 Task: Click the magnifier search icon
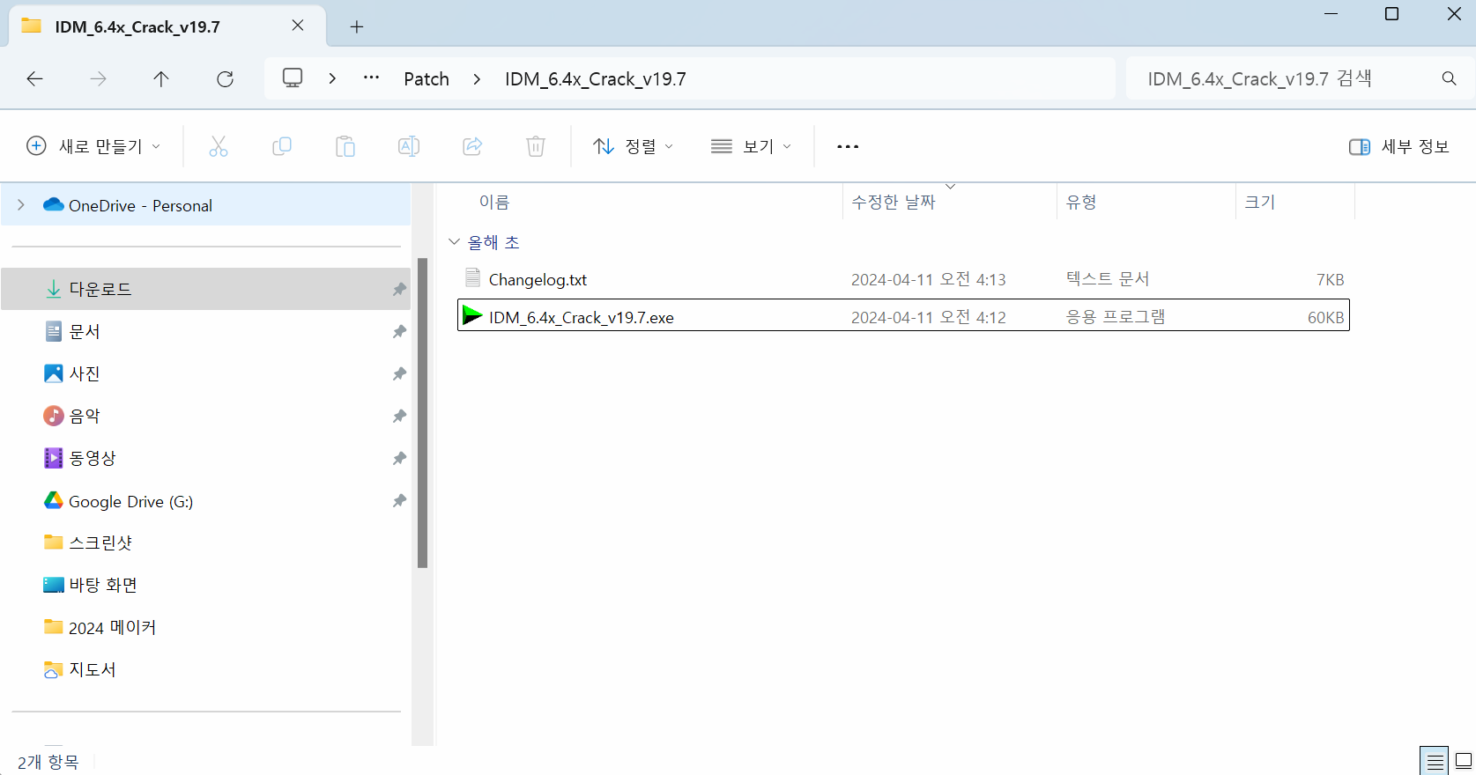point(1450,78)
